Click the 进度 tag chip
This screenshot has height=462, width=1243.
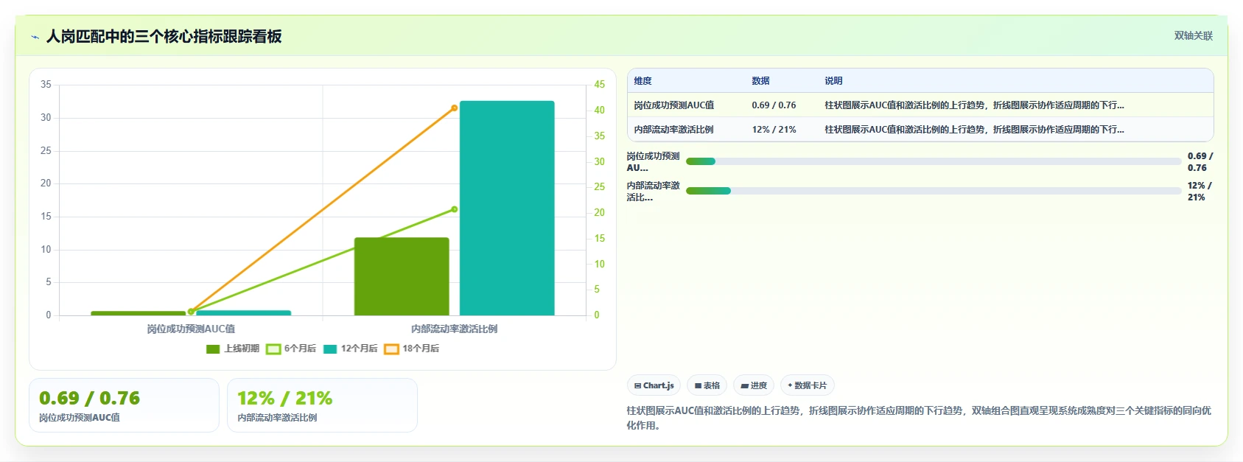tap(754, 385)
